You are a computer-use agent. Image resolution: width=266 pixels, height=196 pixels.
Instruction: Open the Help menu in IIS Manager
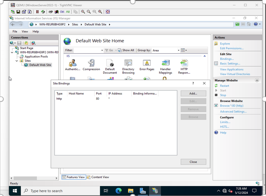pyautogui.click(x=36, y=32)
